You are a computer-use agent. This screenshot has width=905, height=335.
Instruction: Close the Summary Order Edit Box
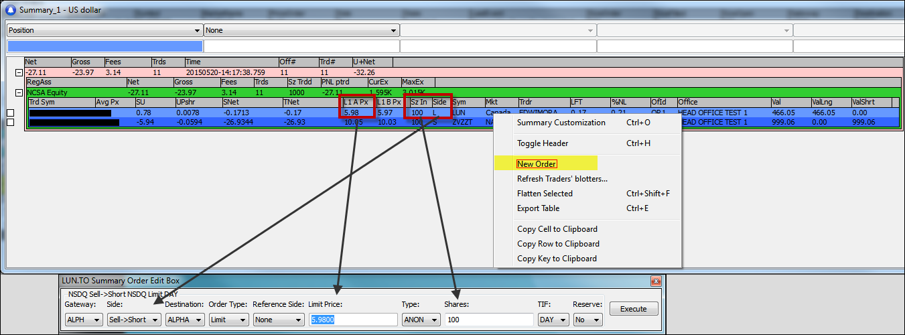pos(655,281)
